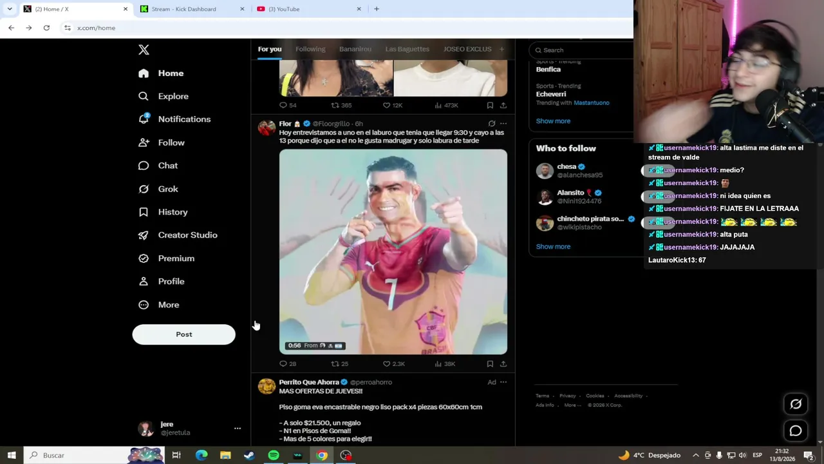Click the X logo in the sidebar
The width and height of the screenshot is (824, 464).
pyautogui.click(x=144, y=50)
